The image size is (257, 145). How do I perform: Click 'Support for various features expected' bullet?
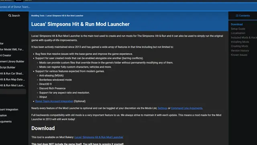70,71
